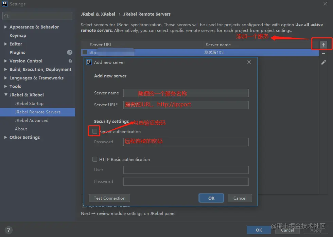Click the Server URL column header
The width and height of the screenshot is (333, 237).
point(145,45)
